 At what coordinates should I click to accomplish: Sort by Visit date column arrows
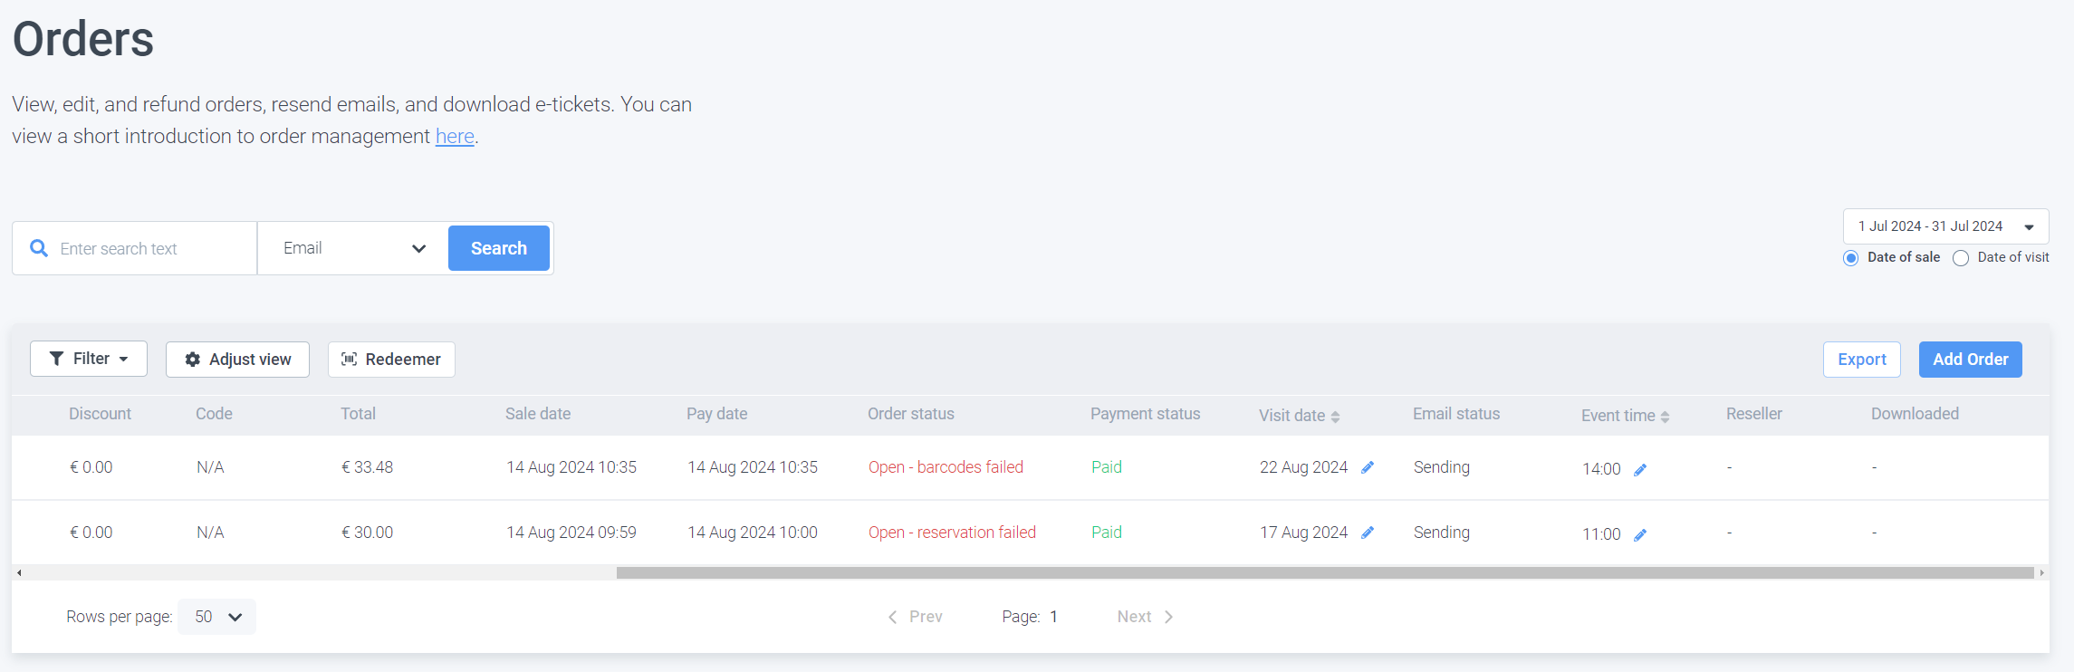point(1335,417)
